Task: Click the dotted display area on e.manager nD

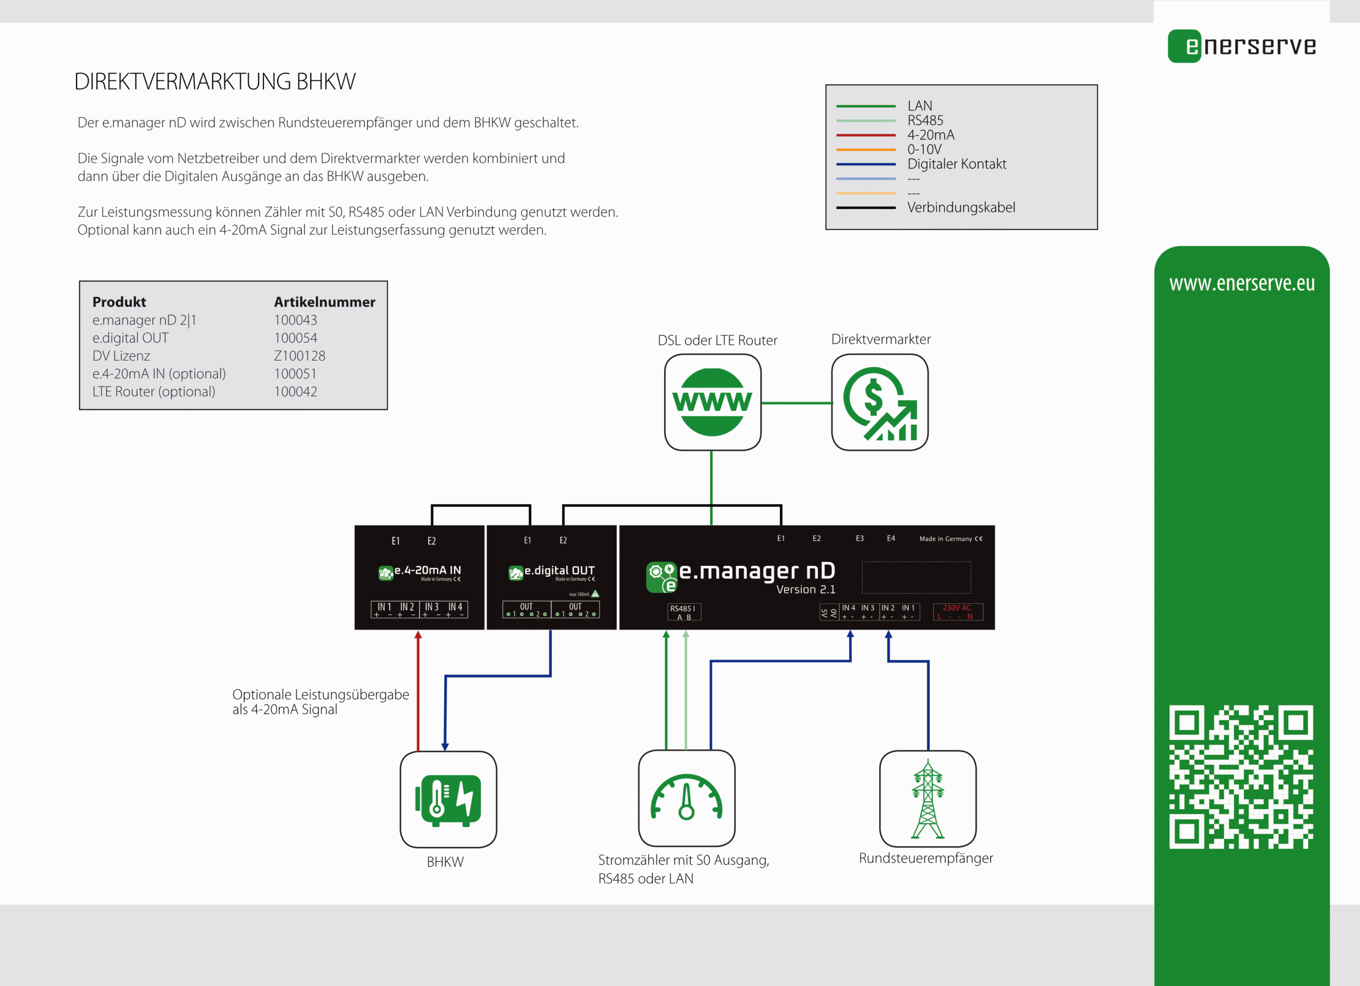Action: pyautogui.click(x=916, y=577)
